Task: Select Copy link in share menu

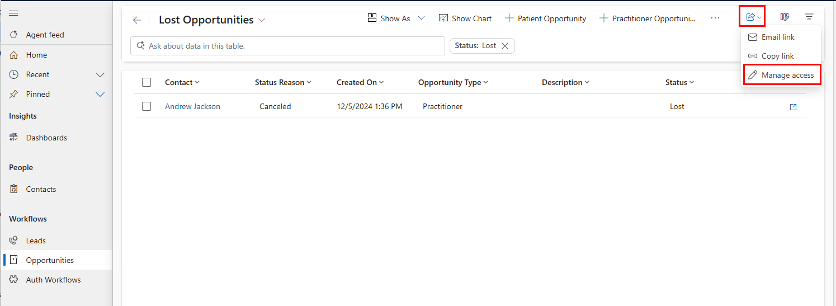Action: point(777,56)
